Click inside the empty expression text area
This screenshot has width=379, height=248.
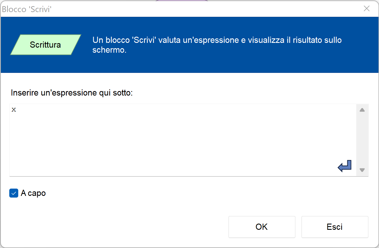tap(168, 140)
